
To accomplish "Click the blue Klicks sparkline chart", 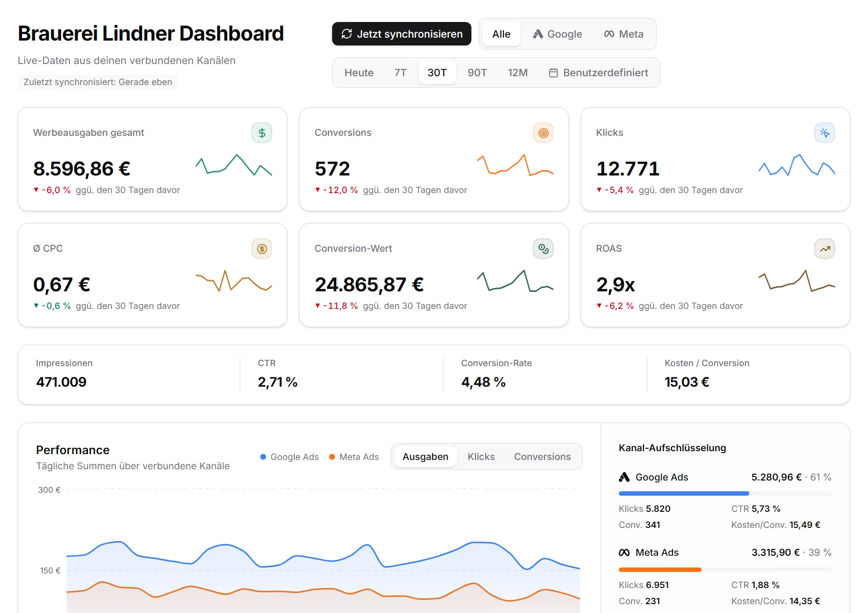I will [x=797, y=165].
